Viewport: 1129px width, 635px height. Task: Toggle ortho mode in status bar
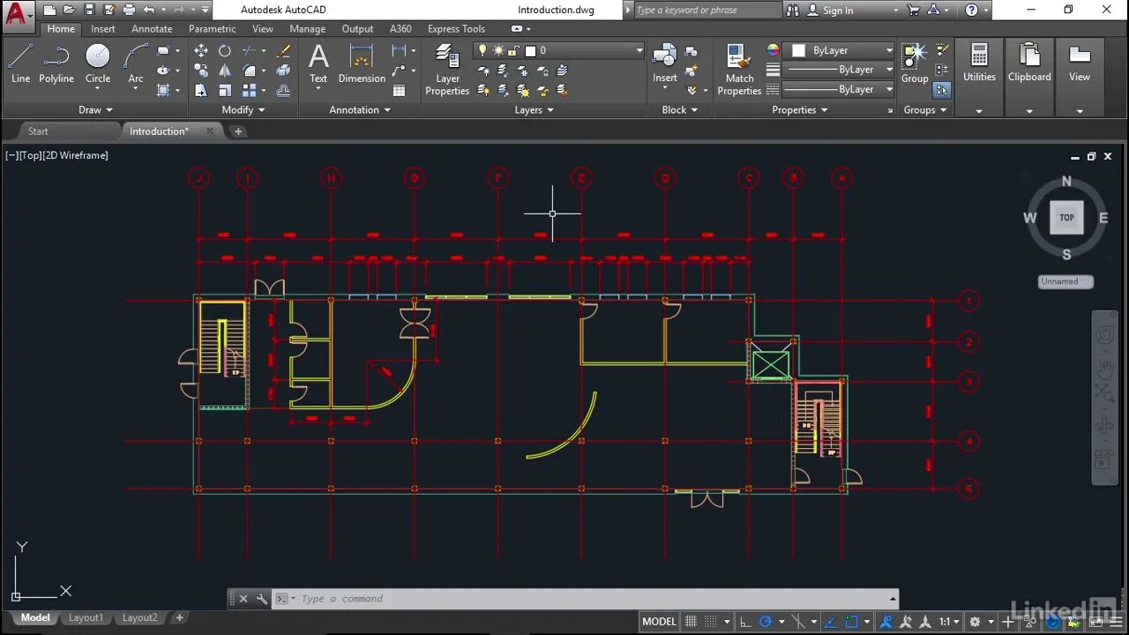745,622
